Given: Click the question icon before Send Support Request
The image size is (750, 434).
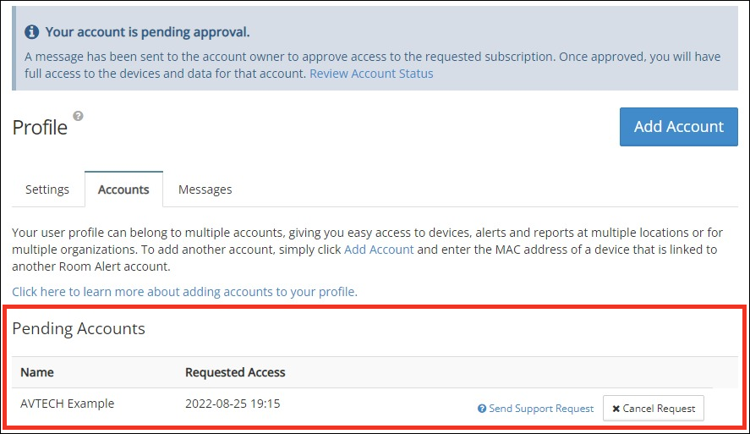Looking at the screenshot, I should coord(482,409).
